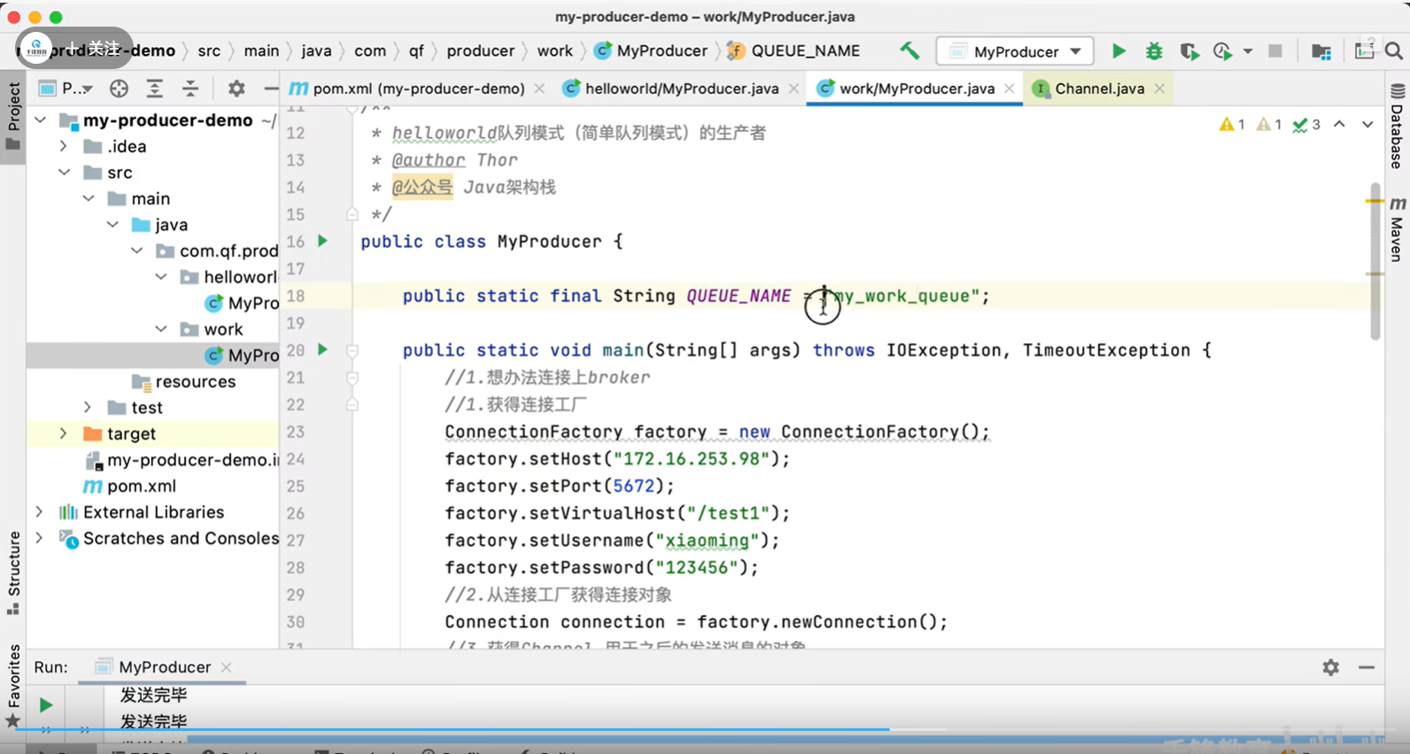Click the src breadcrumb in navigation bar

coord(209,51)
